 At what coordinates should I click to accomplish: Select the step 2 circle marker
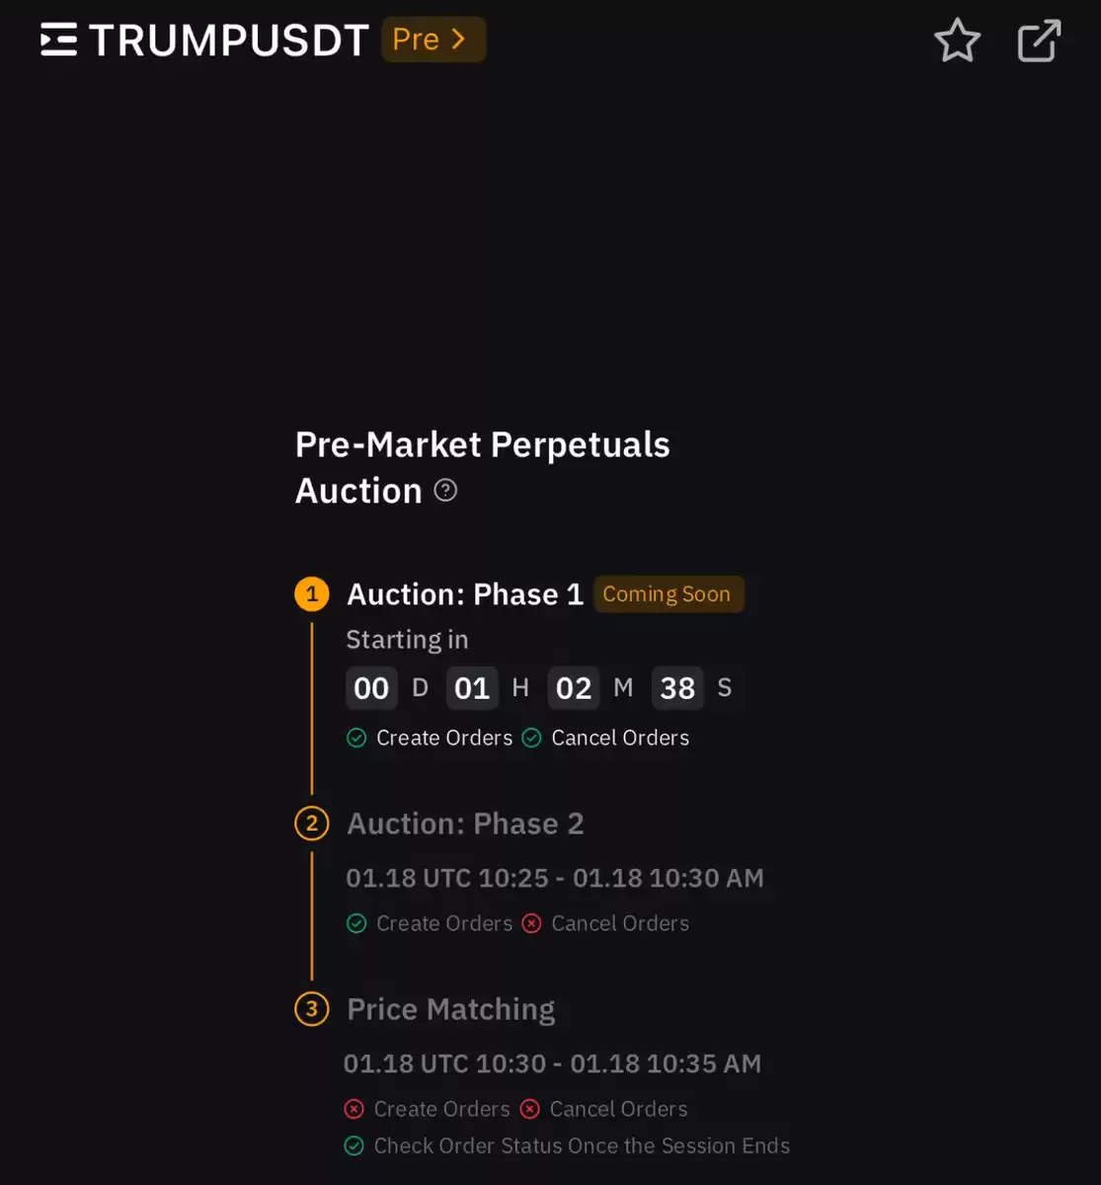coord(312,824)
